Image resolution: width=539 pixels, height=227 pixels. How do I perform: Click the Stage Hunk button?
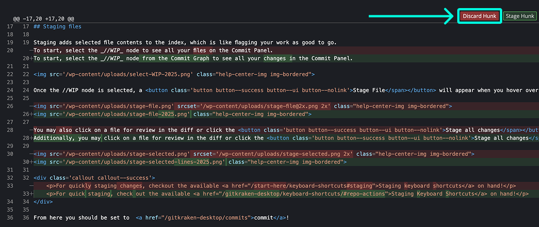(x=520, y=16)
